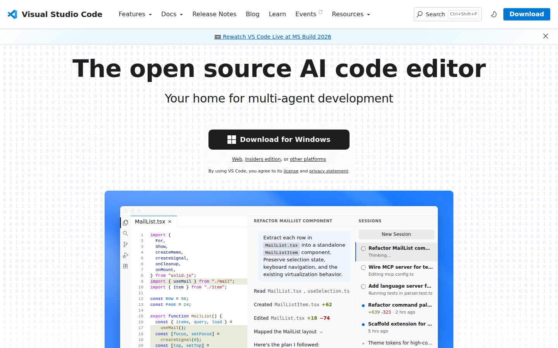Expand the Resources dropdown menu
The height and width of the screenshot is (348, 558).
pos(351,14)
